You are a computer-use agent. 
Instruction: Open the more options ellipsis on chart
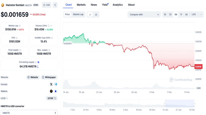click(x=201, y=15)
